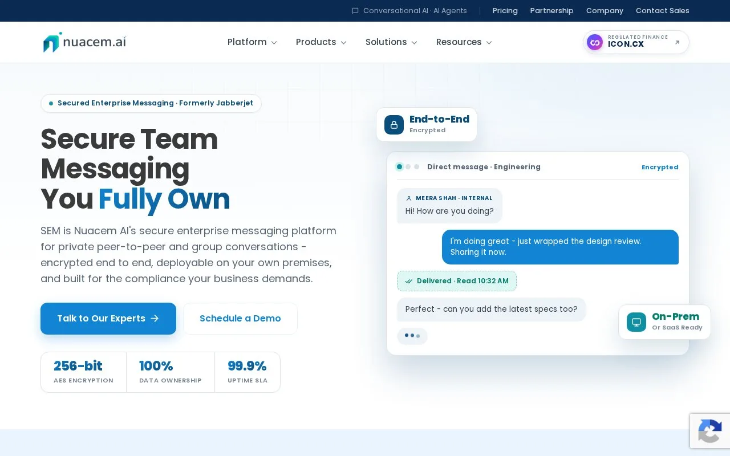Click Delivered · Read 10:32 AM status
This screenshot has width=730, height=456.
tap(457, 281)
